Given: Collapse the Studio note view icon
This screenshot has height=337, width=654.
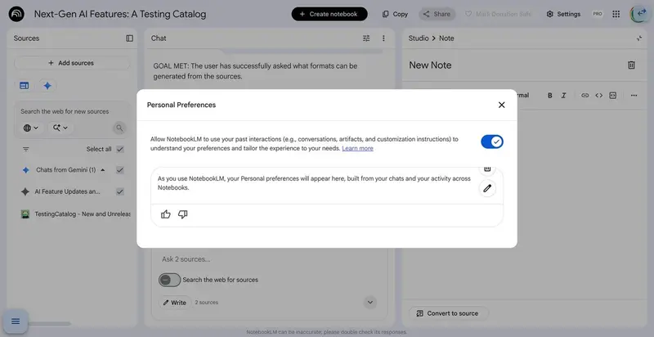Looking at the screenshot, I should point(639,38).
